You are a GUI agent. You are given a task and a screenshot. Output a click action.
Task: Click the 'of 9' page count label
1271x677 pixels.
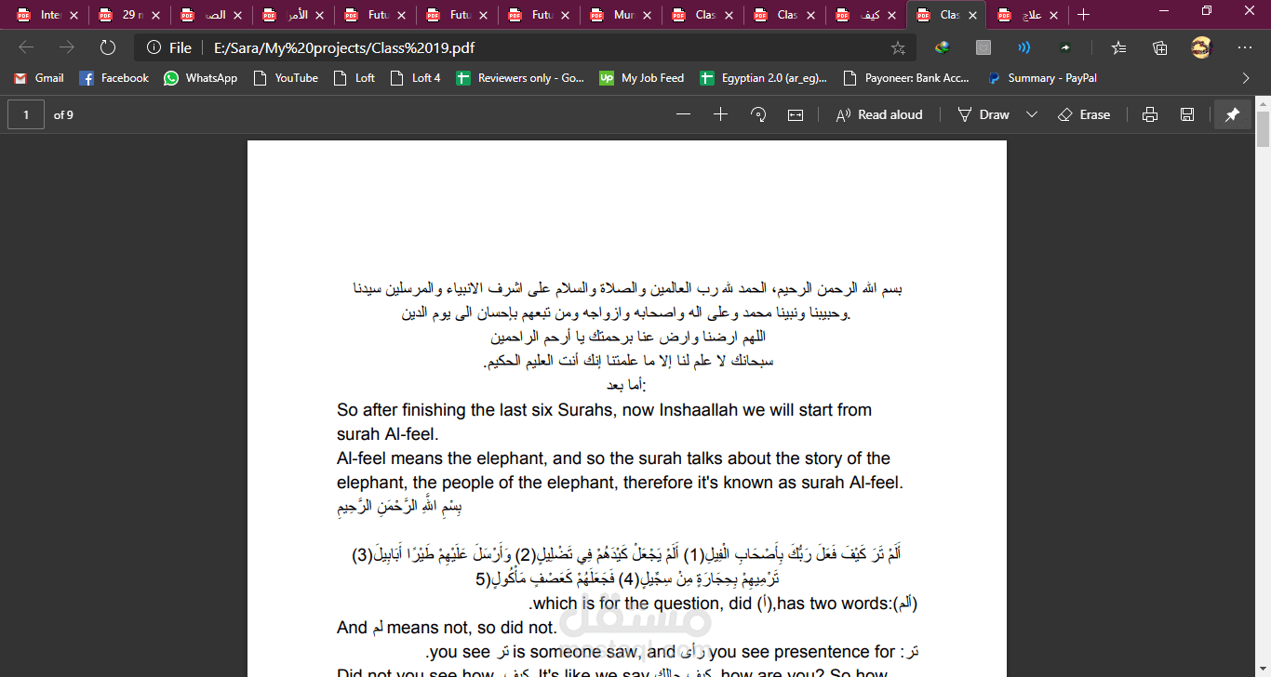point(63,114)
